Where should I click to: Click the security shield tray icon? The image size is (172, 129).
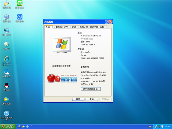(162, 127)
